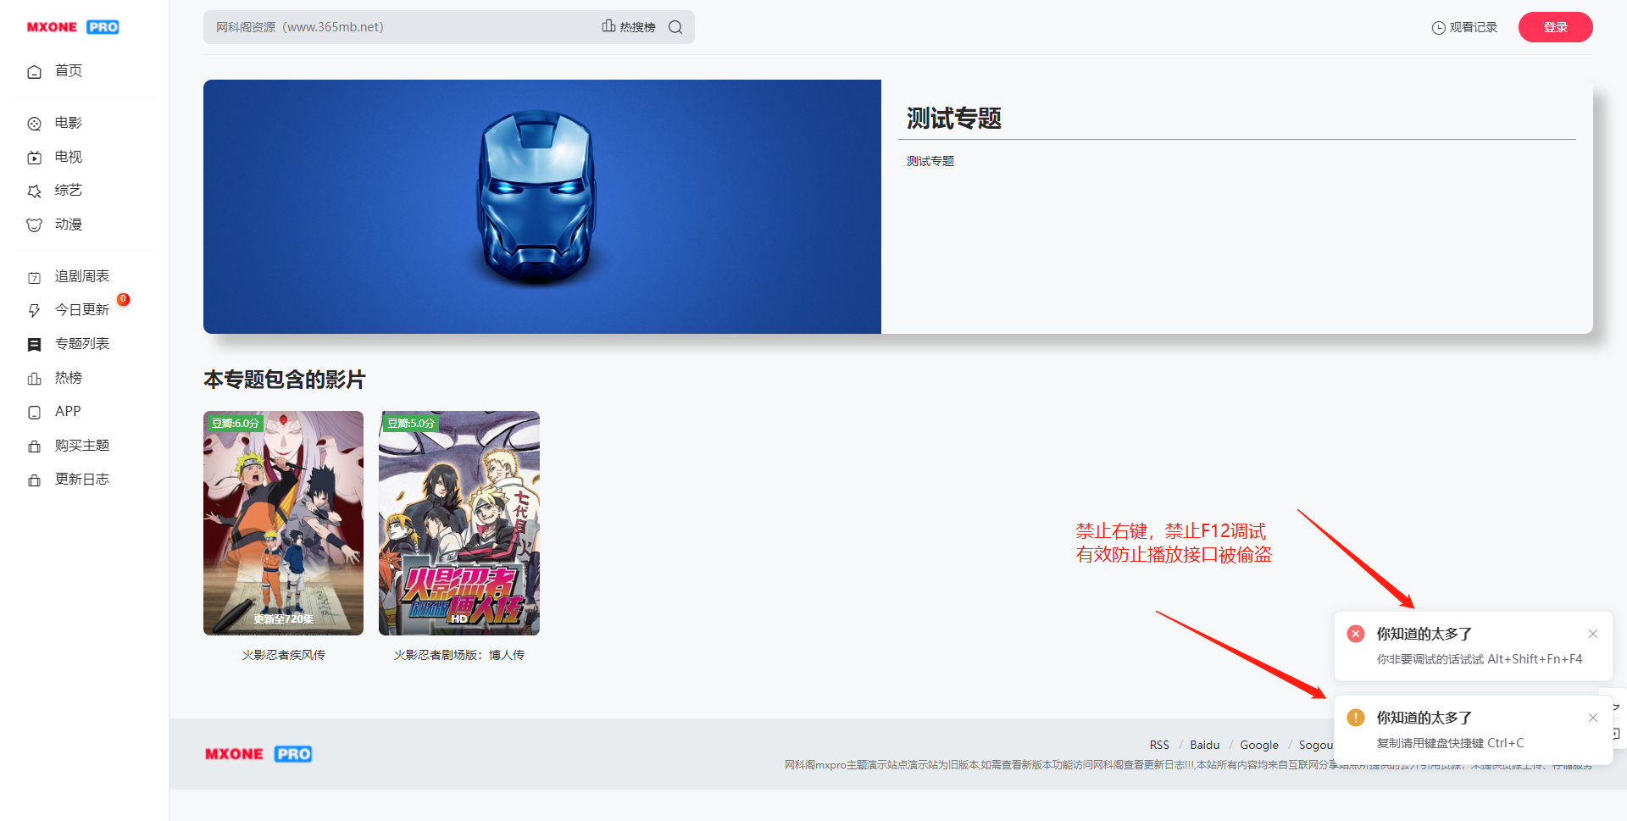Open the RSS footer link
The height and width of the screenshot is (821, 1627).
click(x=1159, y=745)
